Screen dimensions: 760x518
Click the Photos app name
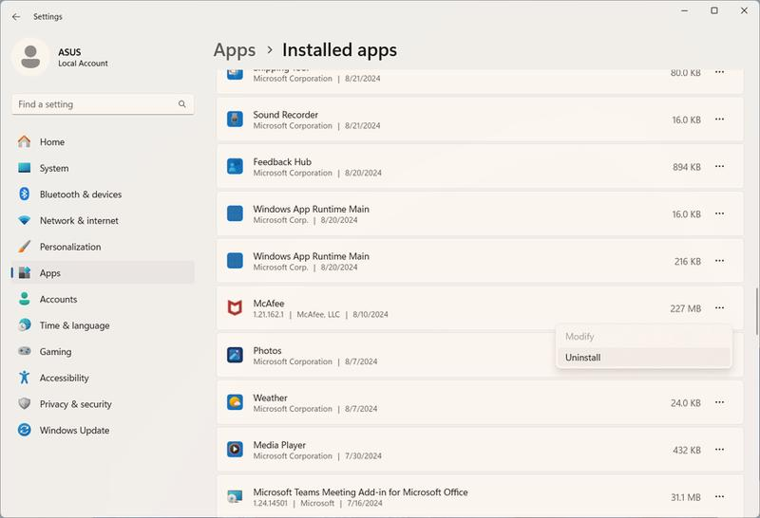[267, 350]
